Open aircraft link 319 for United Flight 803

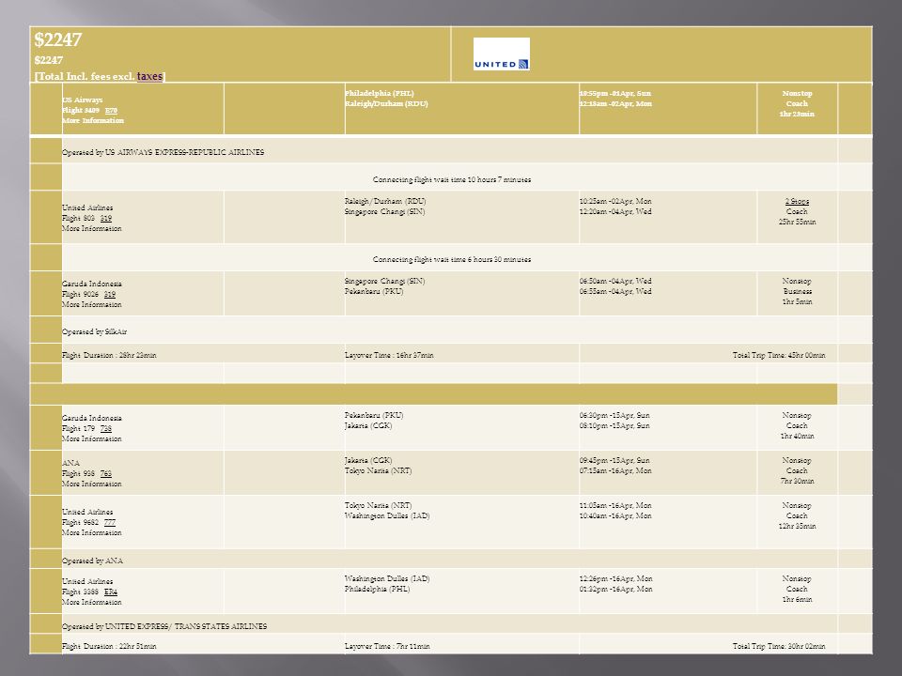click(106, 219)
